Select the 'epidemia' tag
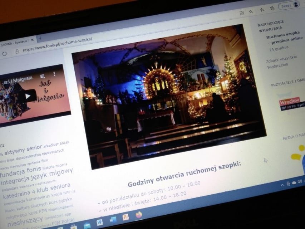This screenshot has height=229, width=305. 34,162
